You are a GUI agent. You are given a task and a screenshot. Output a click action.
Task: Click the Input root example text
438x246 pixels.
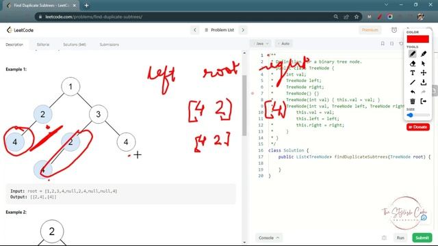(x=64, y=191)
